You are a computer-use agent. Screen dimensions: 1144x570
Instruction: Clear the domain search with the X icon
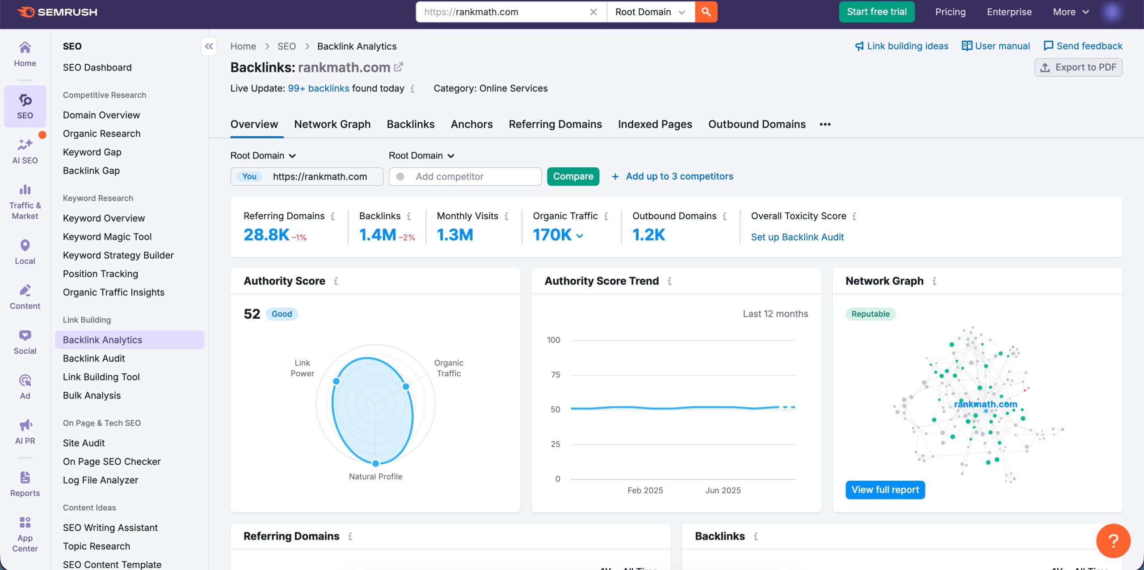tap(593, 12)
